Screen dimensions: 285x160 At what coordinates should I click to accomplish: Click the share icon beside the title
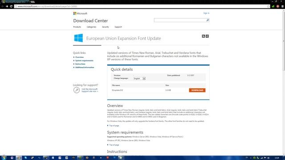(207, 36)
